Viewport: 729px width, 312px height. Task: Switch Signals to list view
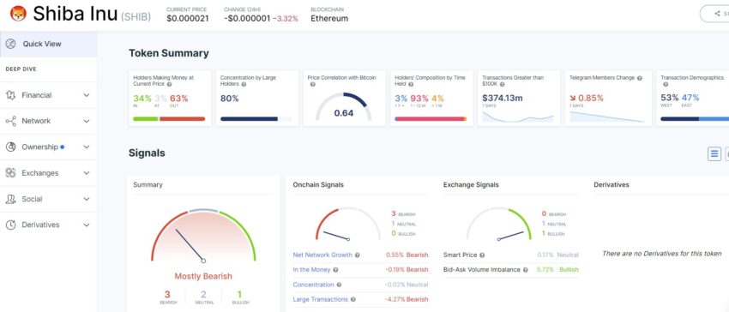(x=714, y=153)
